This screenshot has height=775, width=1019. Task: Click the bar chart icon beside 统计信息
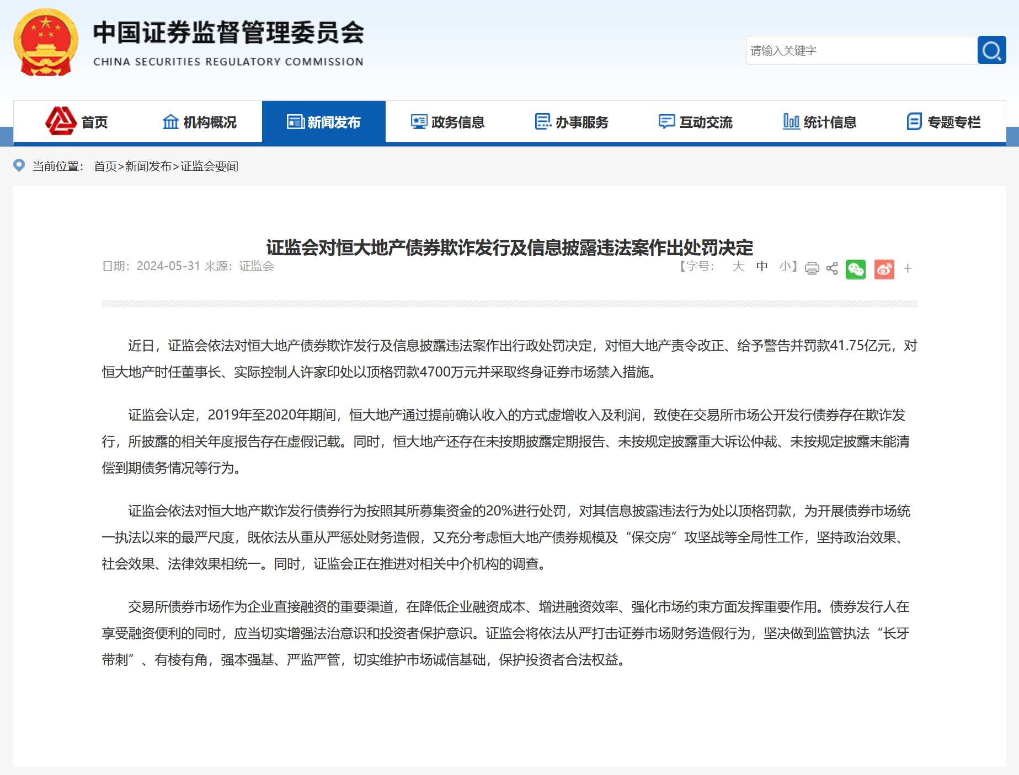[x=791, y=121]
